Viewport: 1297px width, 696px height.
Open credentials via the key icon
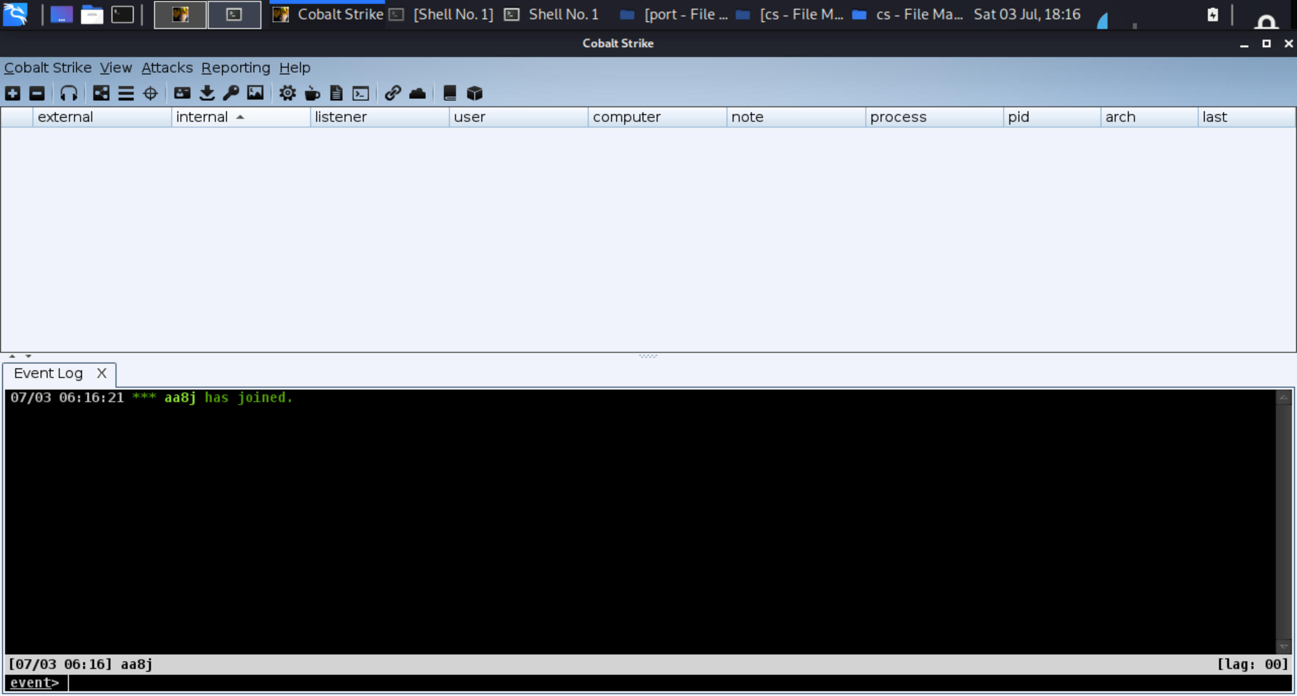click(231, 94)
